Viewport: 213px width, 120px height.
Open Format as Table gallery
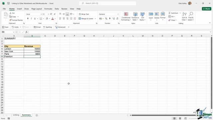pos(135,16)
